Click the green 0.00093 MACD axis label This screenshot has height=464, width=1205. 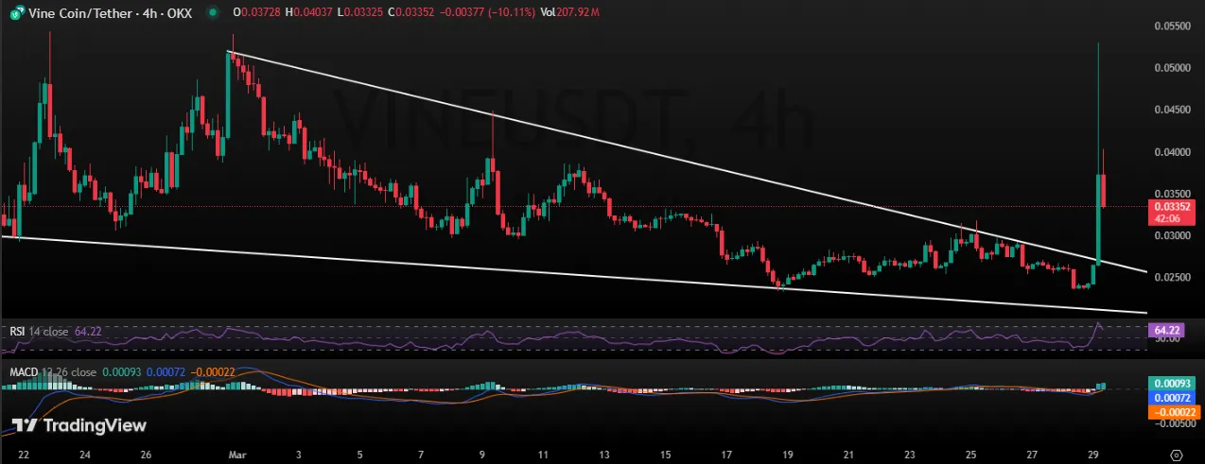(x=1170, y=384)
